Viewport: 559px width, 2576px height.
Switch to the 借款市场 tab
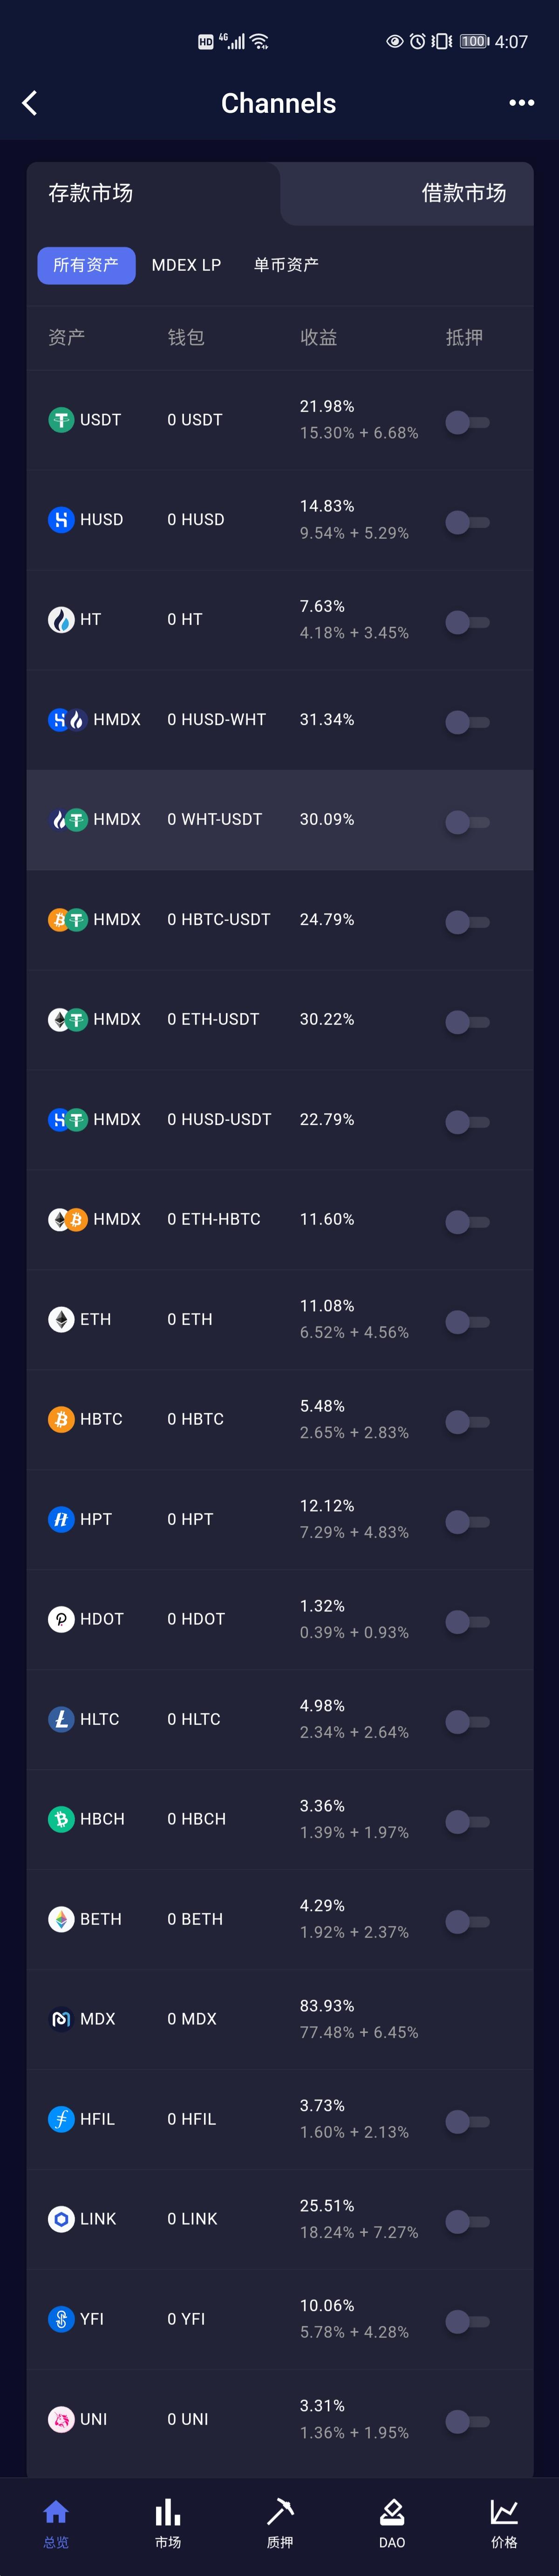(x=463, y=193)
